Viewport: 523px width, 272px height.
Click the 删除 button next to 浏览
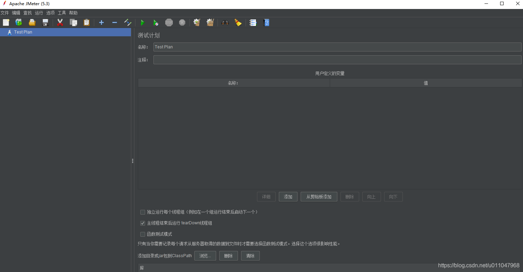[x=228, y=256]
